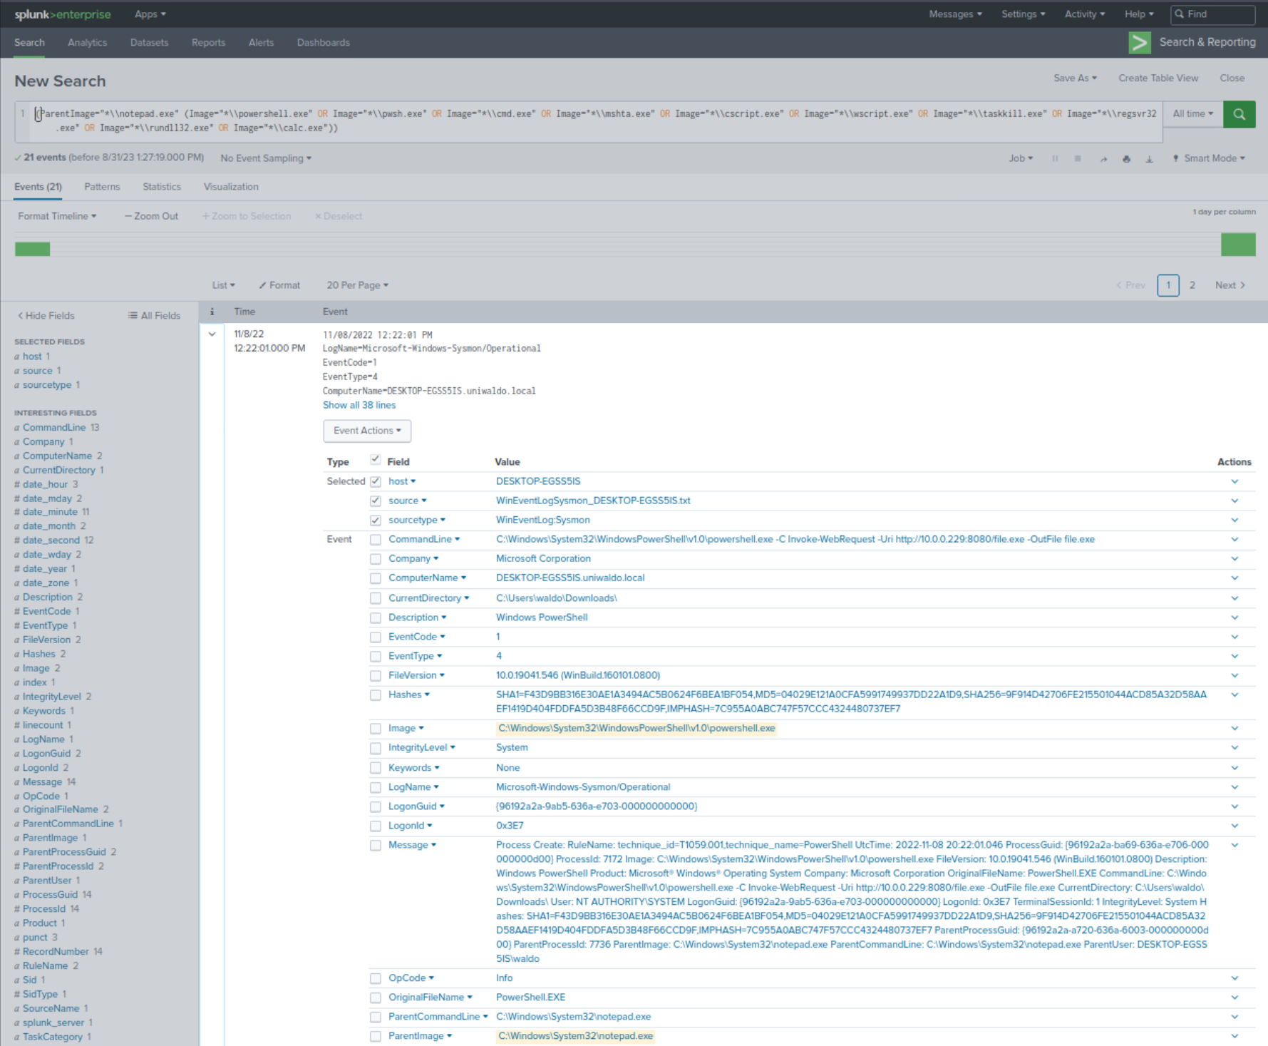Viewport: 1268px width, 1046px height.
Task: Print the search results
Action: [1126, 158]
